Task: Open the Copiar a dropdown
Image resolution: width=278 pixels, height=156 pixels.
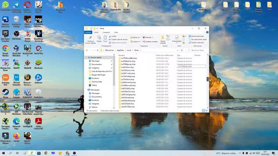Action: tap(135, 42)
